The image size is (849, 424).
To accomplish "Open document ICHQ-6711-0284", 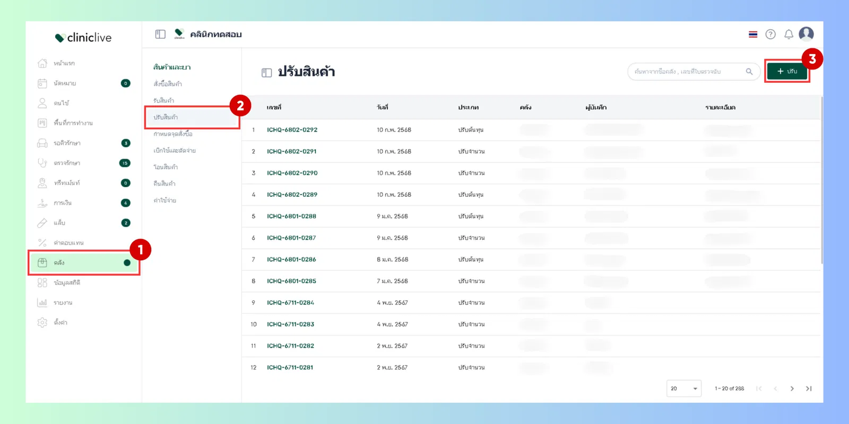I will pos(290,303).
